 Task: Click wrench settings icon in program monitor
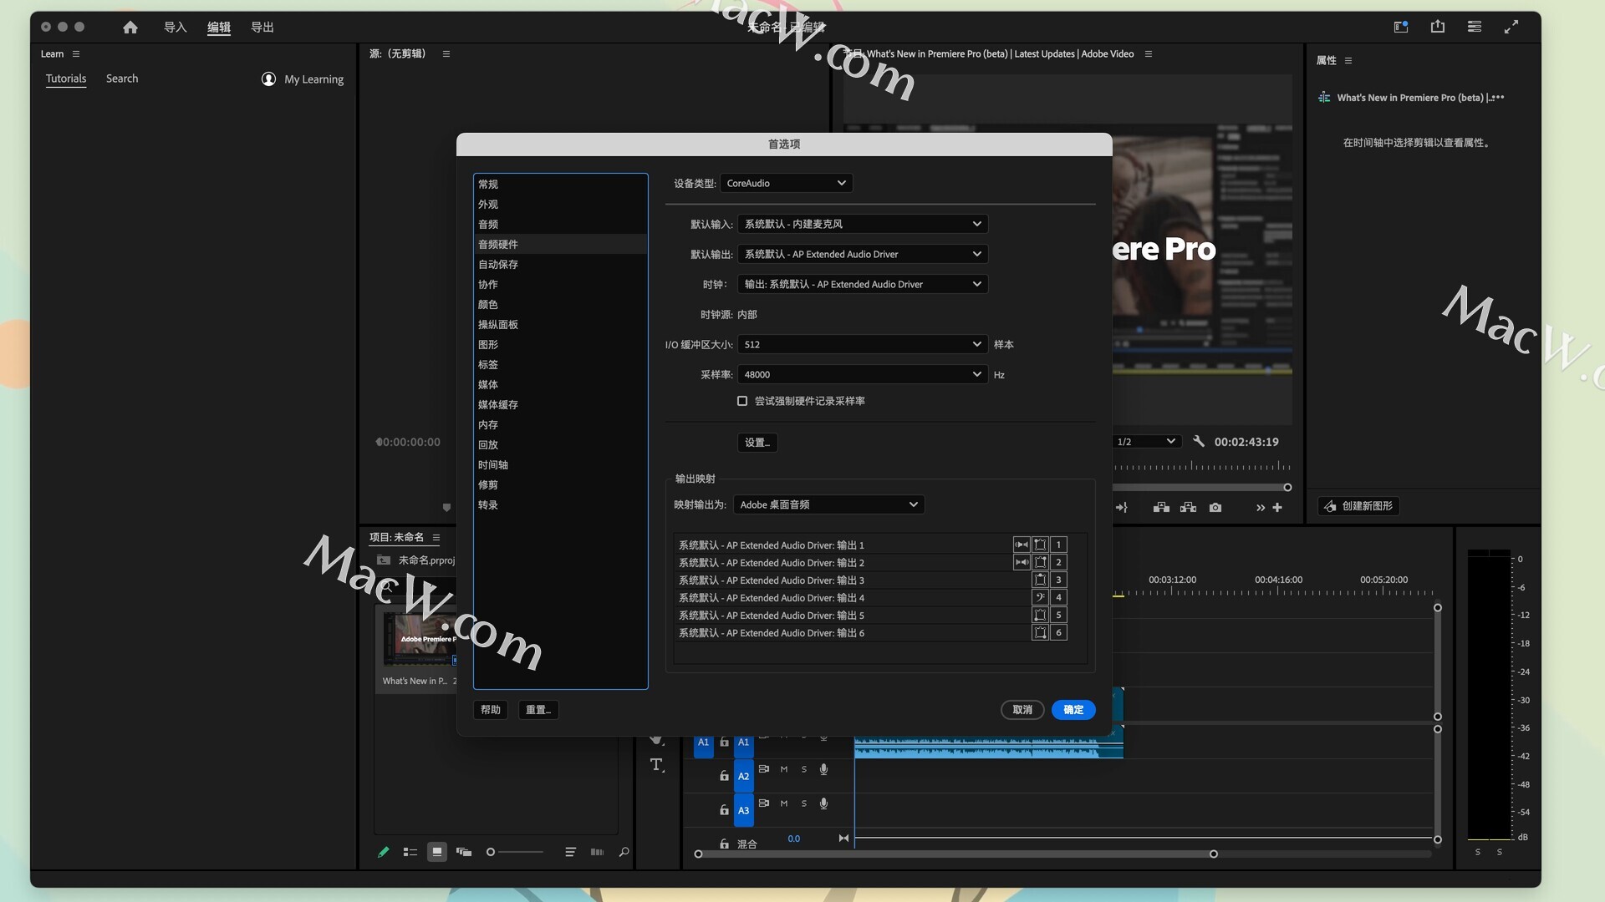point(1198,442)
